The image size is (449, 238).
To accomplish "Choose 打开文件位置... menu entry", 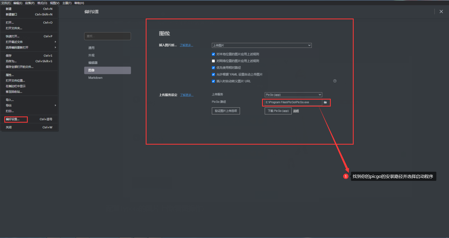I will (x=29, y=80).
